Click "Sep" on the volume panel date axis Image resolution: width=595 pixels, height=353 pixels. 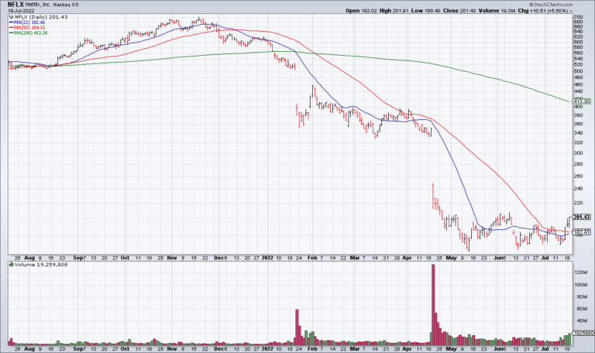(x=77, y=348)
